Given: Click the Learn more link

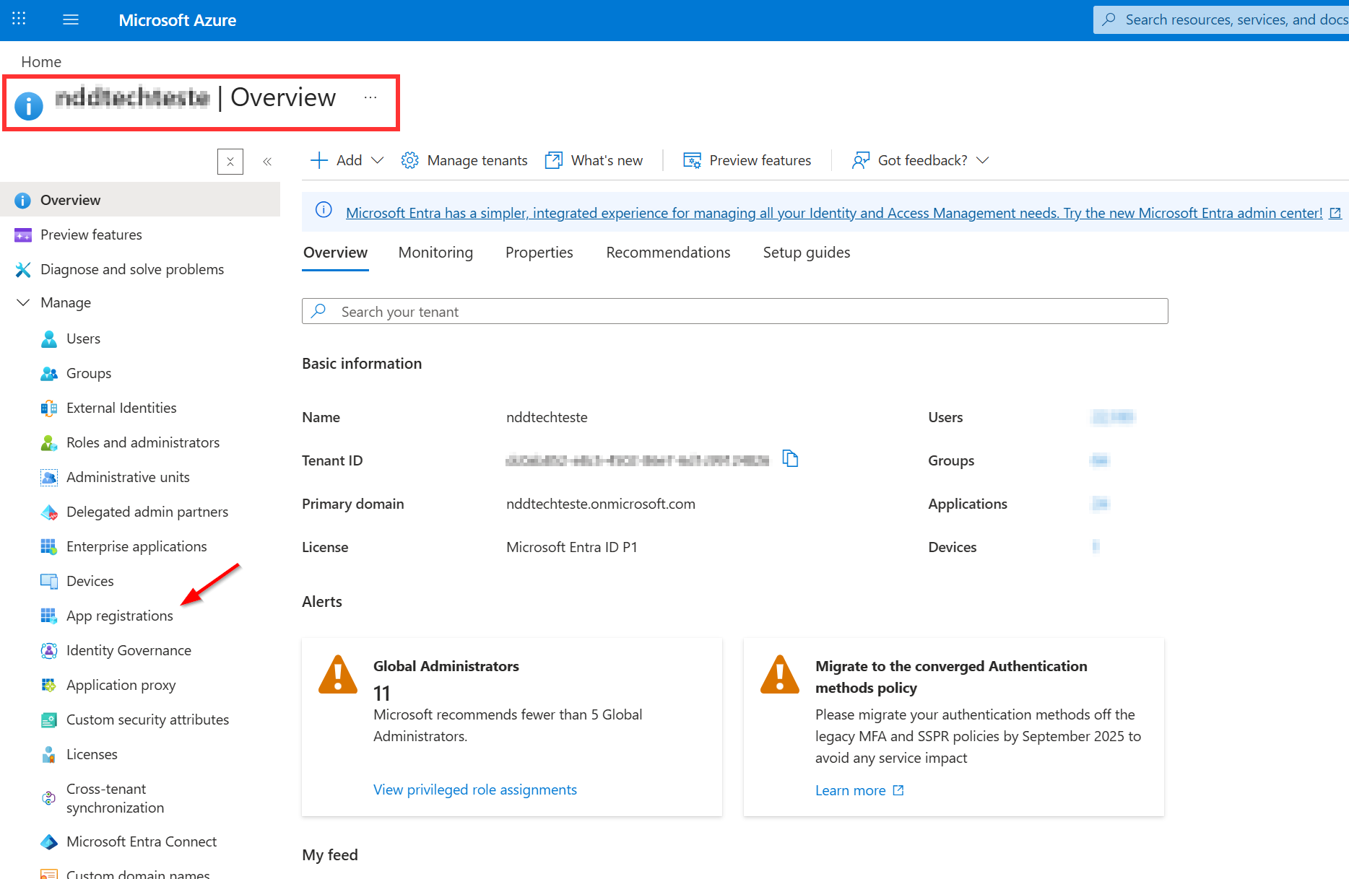Looking at the screenshot, I should pyautogui.click(x=850, y=790).
